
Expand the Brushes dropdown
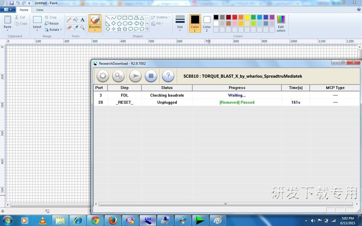pos(95,30)
